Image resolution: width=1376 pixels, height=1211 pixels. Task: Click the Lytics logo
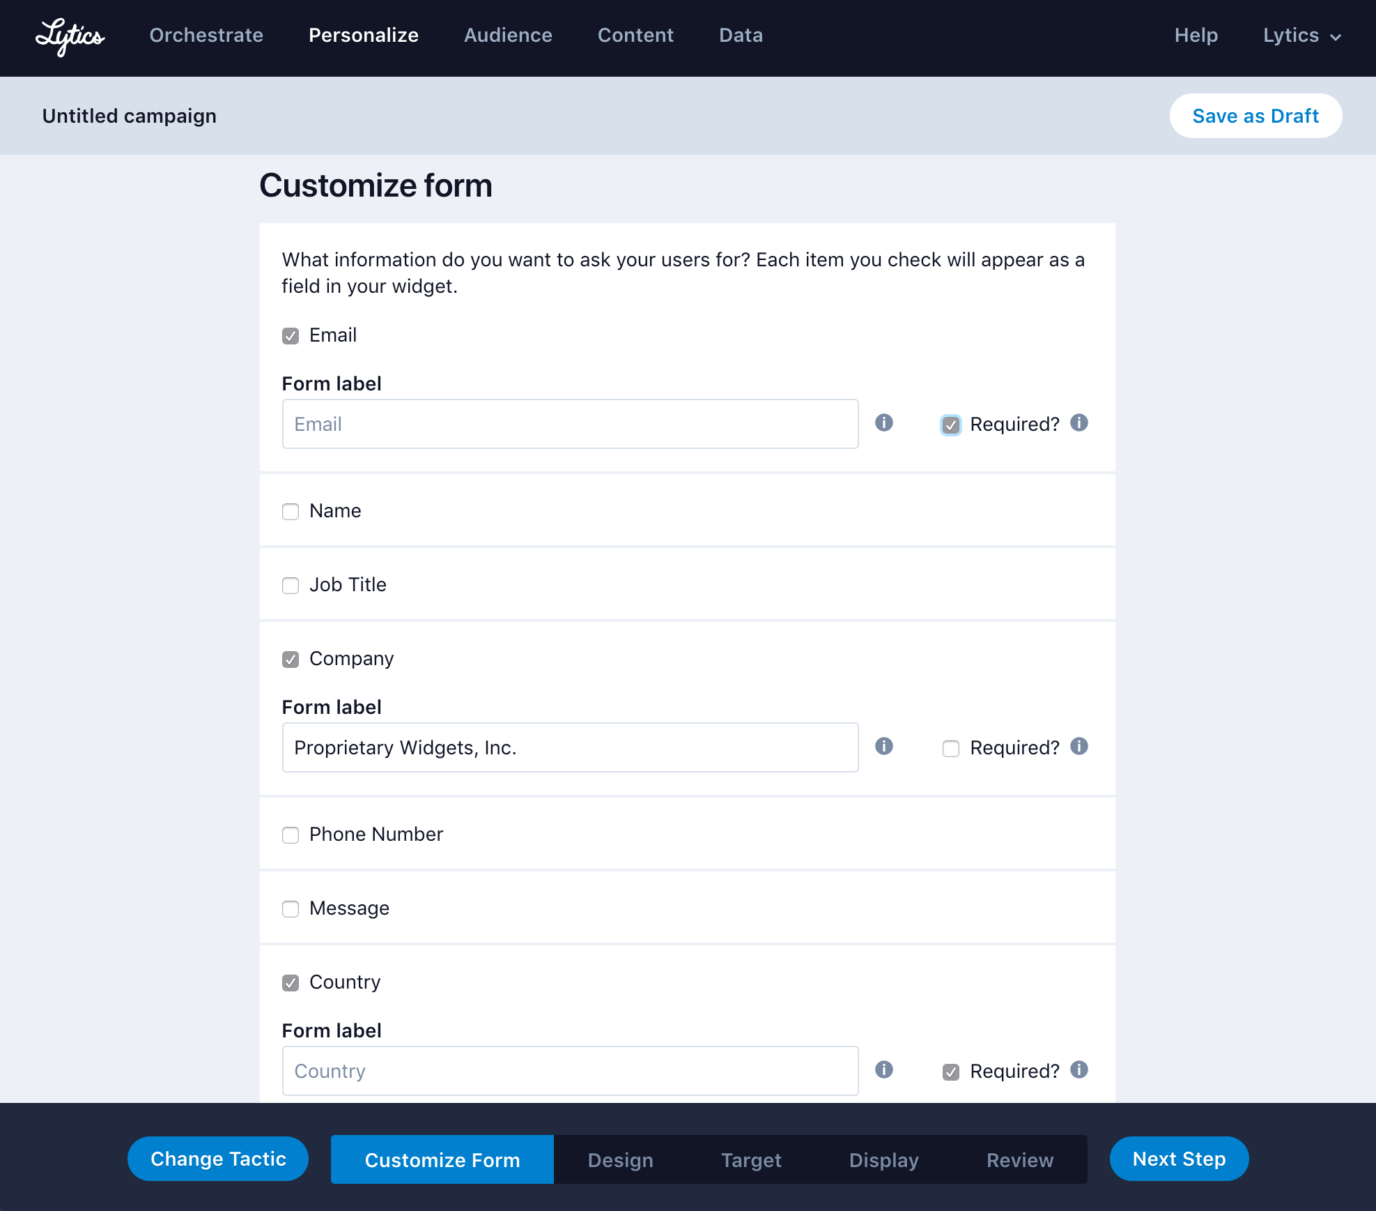pos(70,36)
